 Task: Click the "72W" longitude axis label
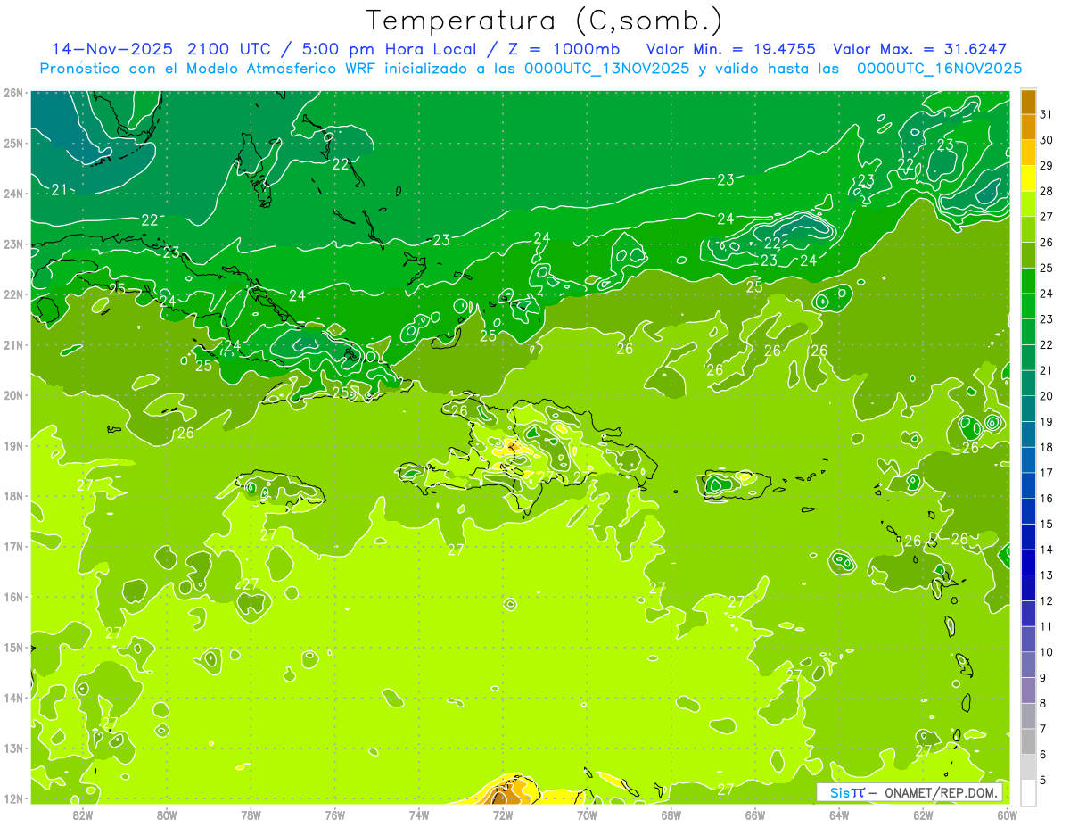click(503, 815)
